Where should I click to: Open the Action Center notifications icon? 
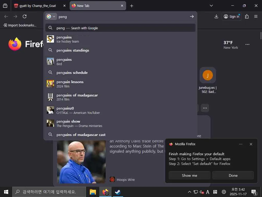(254, 192)
